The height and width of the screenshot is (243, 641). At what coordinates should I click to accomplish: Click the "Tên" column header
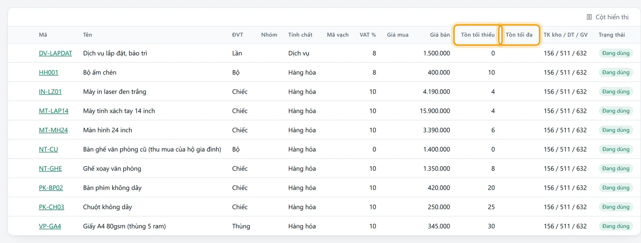pyautogui.click(x=87, y=35)
